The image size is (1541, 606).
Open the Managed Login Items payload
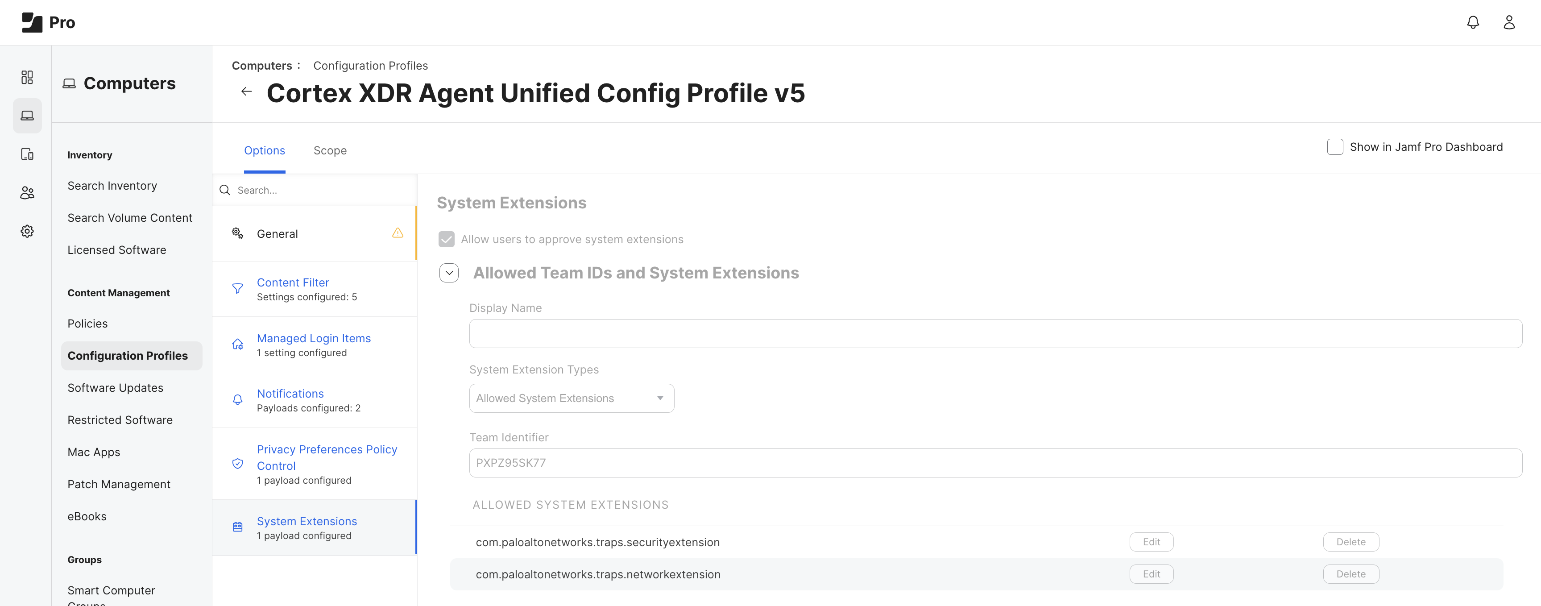click(315, 345)
